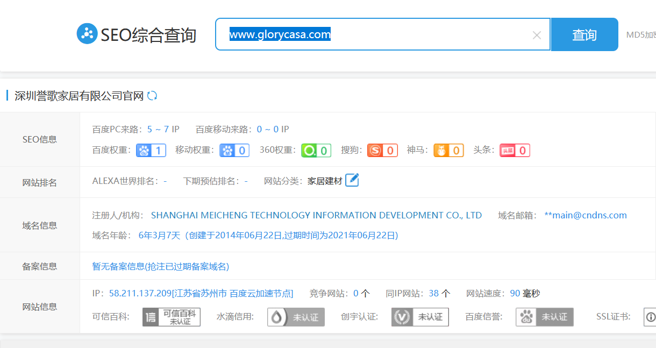Viewport: 656px width, 348px height.
Task: Click the 家居建材 category text
Action: tap(325, 181)
